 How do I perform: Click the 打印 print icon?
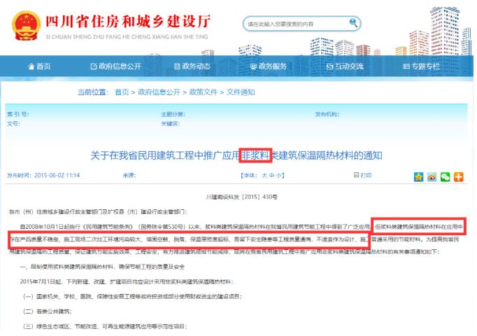pyautogui.click(x=357, y=174)
